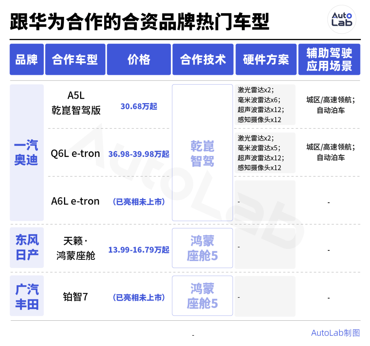The height and width of the screenshot is (346, 370).
Task: Click the 合作技术 column header
Action: pyautogui.click(x=202, y=59)
